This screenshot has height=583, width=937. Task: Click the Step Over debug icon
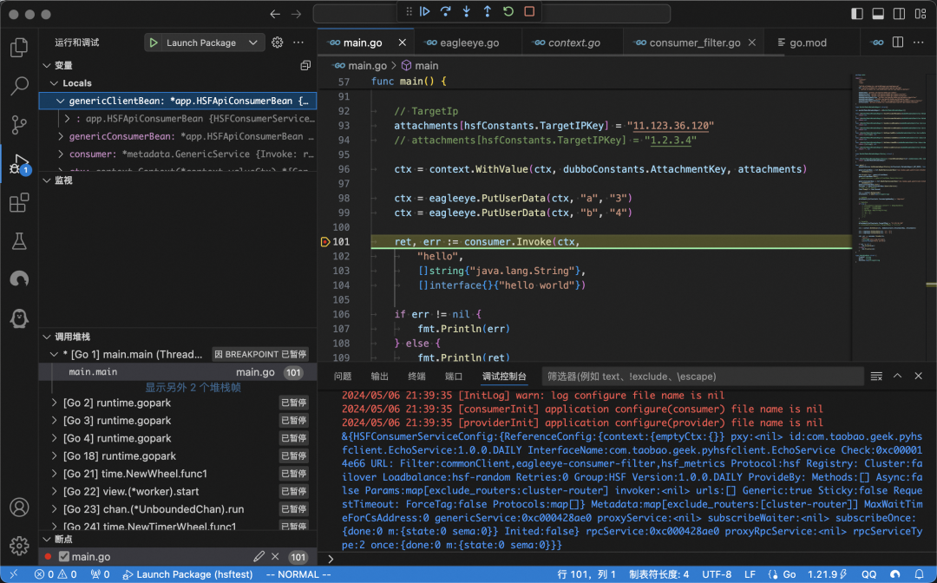pos(445,12)
